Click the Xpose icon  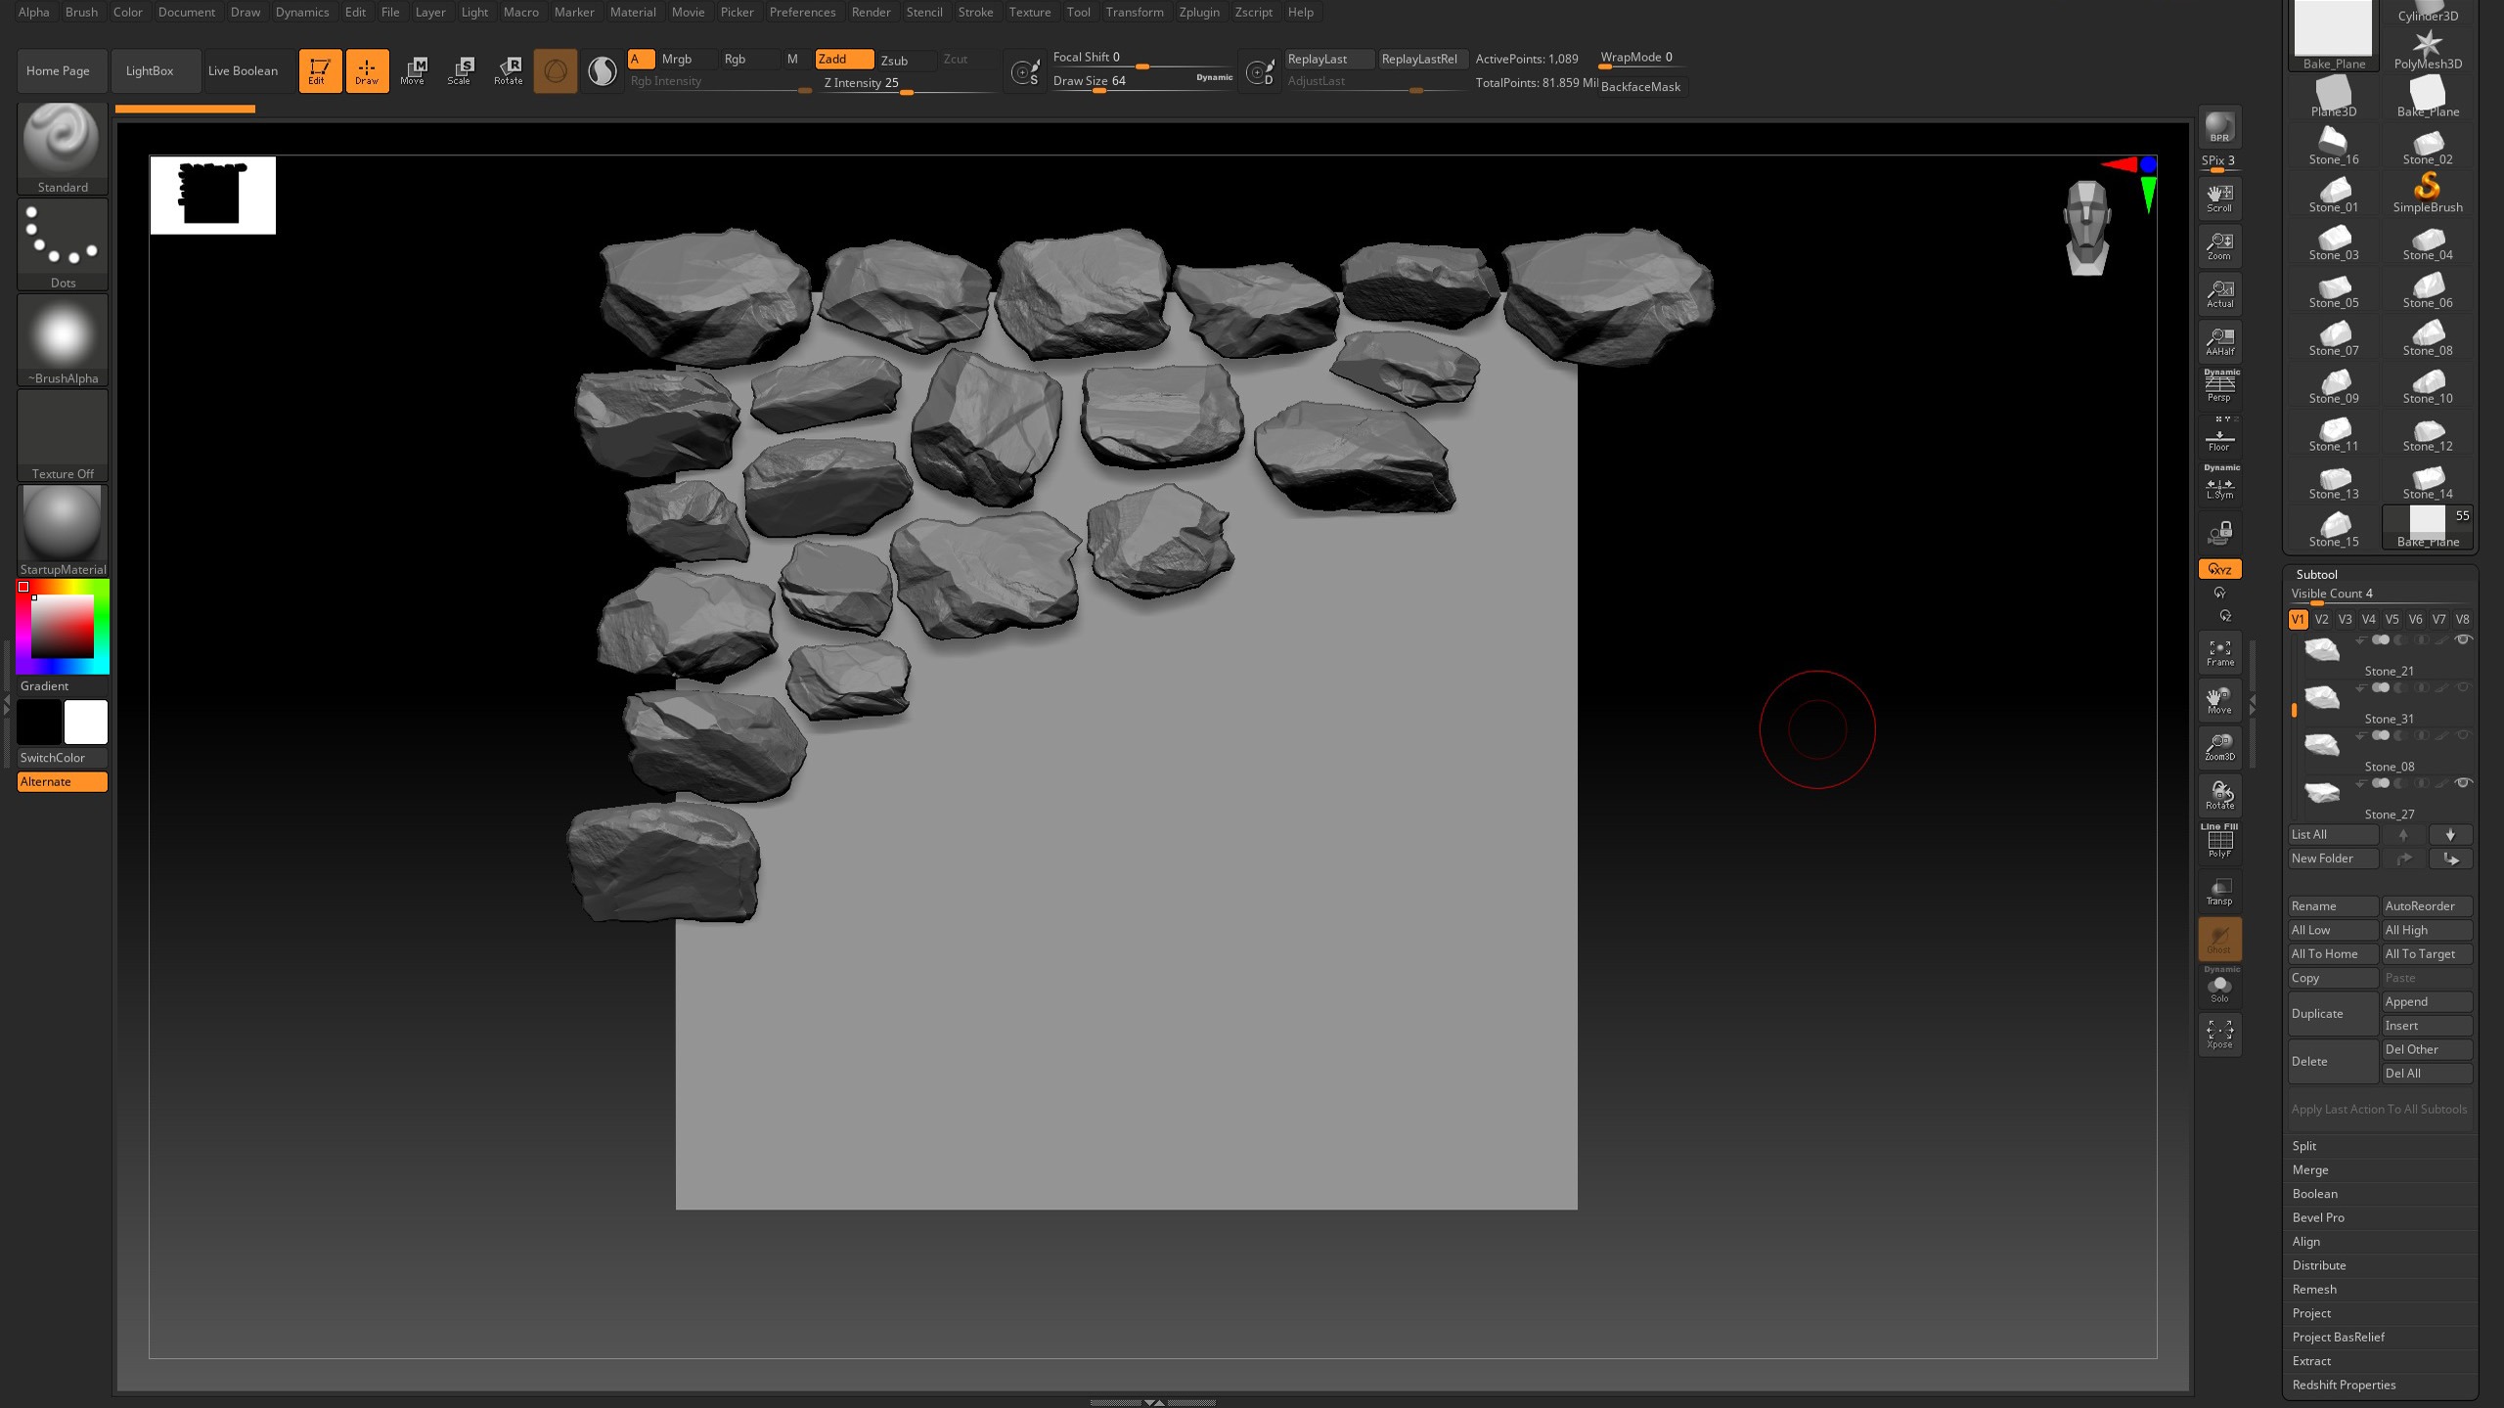point(2219,1034)
